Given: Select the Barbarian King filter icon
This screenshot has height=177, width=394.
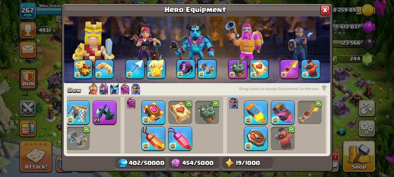Looking at the screenshot, I should tap(93, 89).
